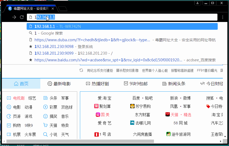Click the 去哪儿网 camel logo icon
The image size is (229, 146).
tap(132, 123)
